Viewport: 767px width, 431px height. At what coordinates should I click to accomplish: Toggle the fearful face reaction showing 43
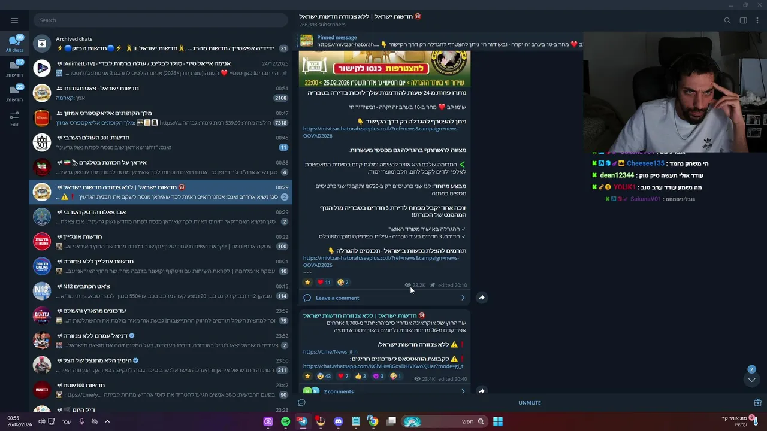point(324,376)
